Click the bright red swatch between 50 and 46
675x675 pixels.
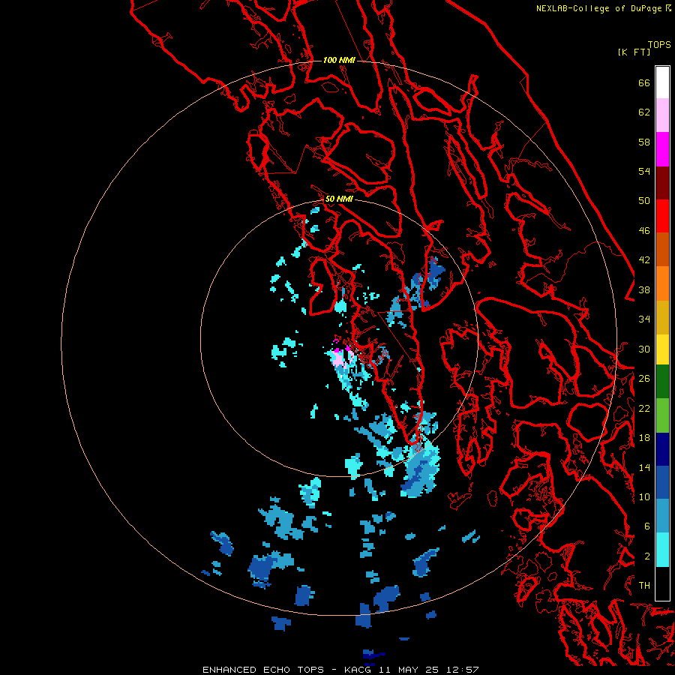662,216
